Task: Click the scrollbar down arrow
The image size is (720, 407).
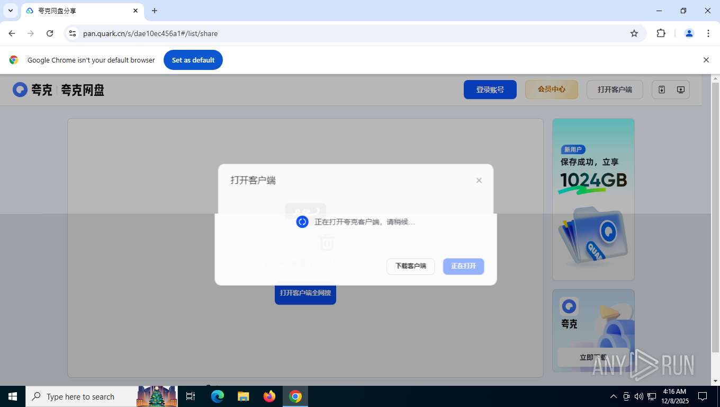Action: tap(716, 381)
